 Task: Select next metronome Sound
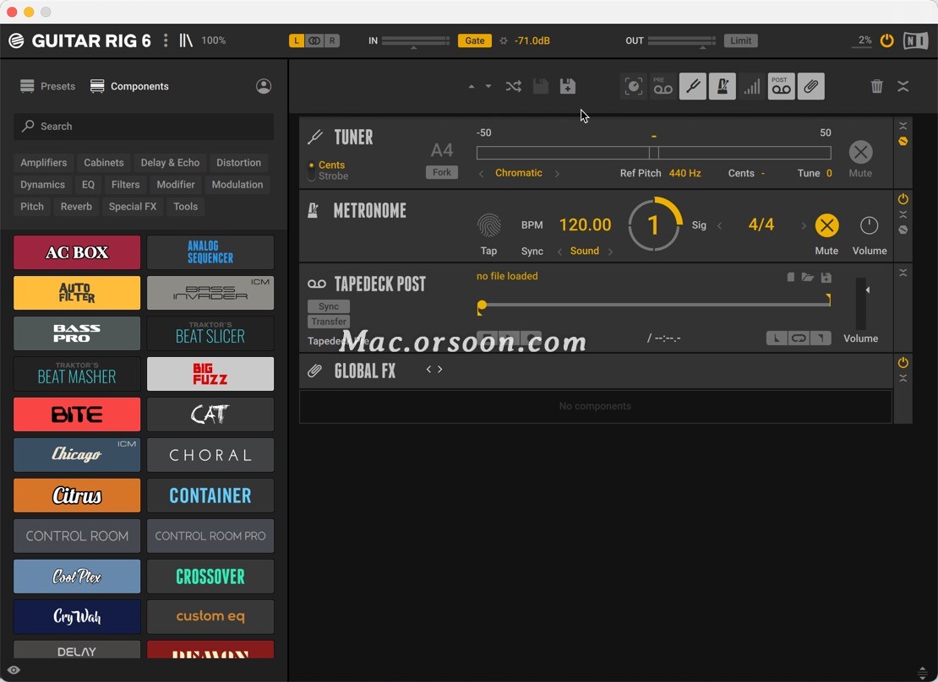[610, 252]
